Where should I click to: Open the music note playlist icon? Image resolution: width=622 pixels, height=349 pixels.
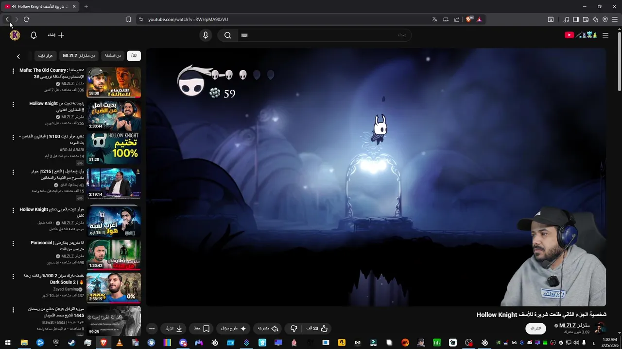[566, 19]
